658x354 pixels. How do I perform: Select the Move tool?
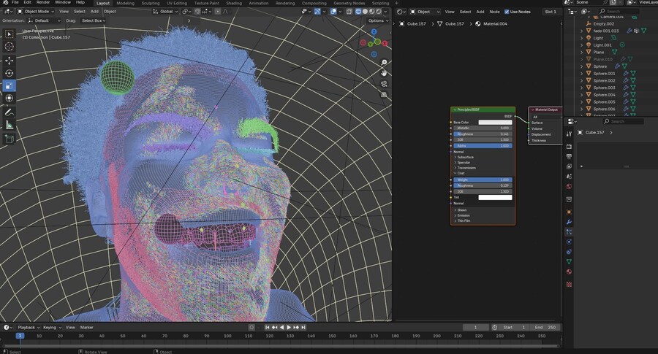click(10, 61)
